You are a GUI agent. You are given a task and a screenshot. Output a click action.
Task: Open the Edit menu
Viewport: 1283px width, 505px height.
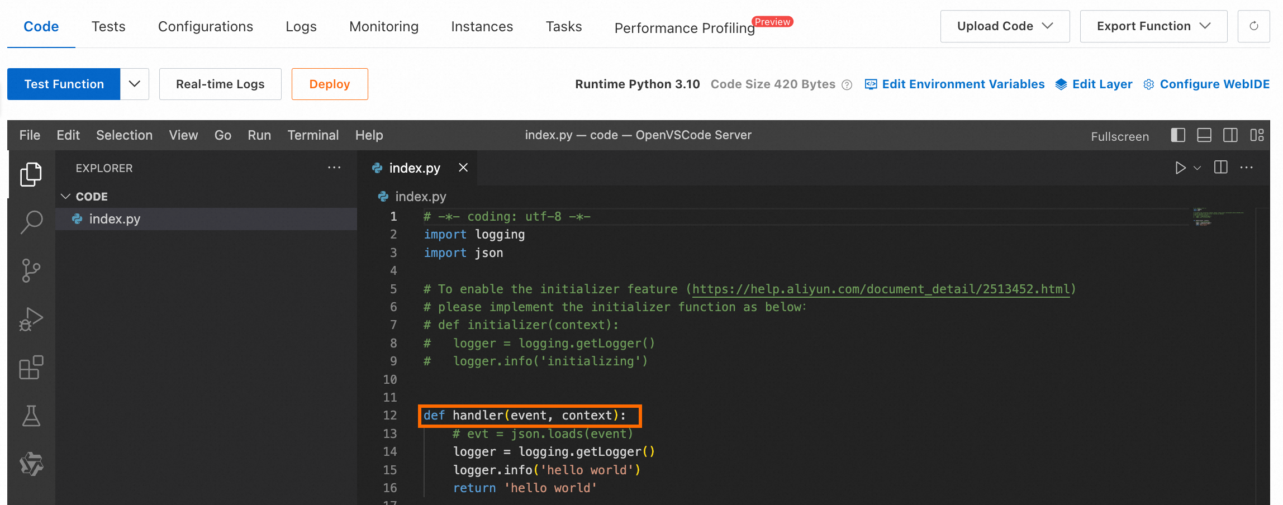[68, 135]
